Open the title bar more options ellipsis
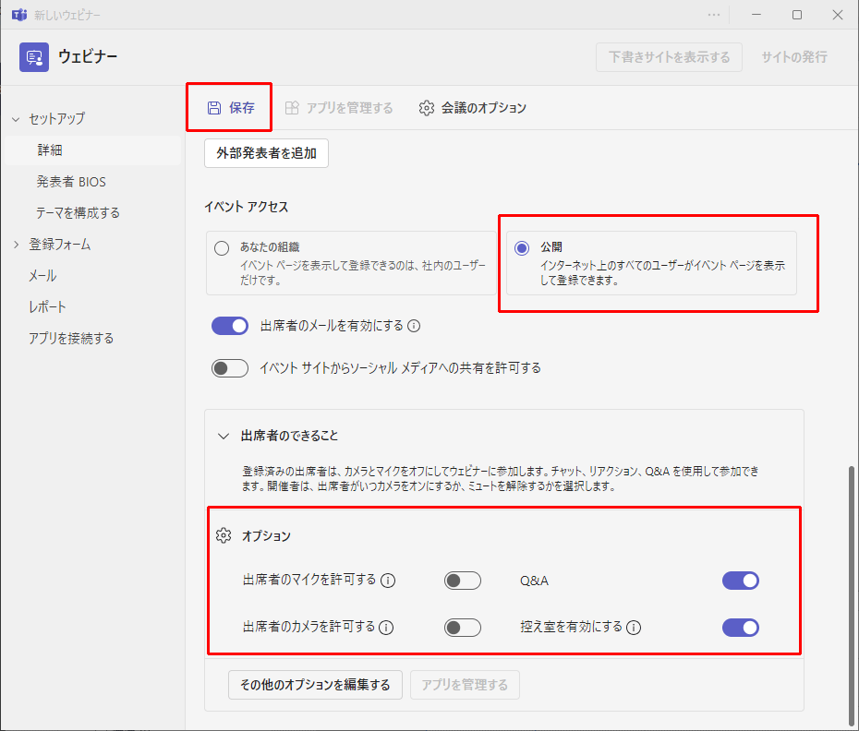This screenshot has width=859, height=731. [x=714, y=15]
